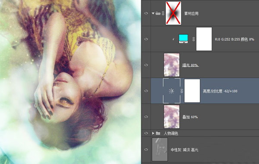Toggle visibility of 中性灰 减淡 高光 layer
Screen dimensions: 259x164
point(146,149)
